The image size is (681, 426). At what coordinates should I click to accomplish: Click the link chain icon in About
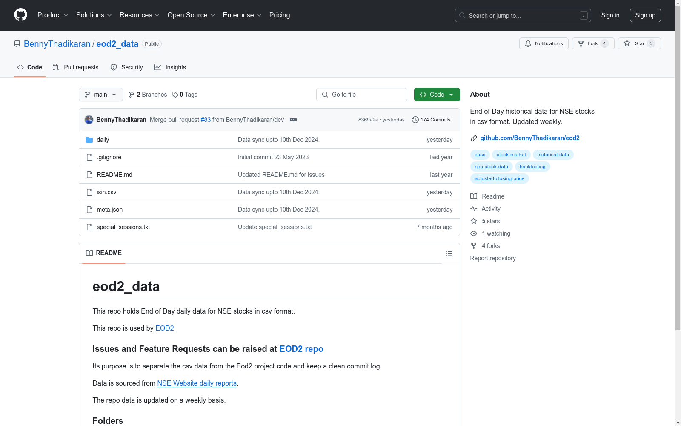(x=474, y=138)
